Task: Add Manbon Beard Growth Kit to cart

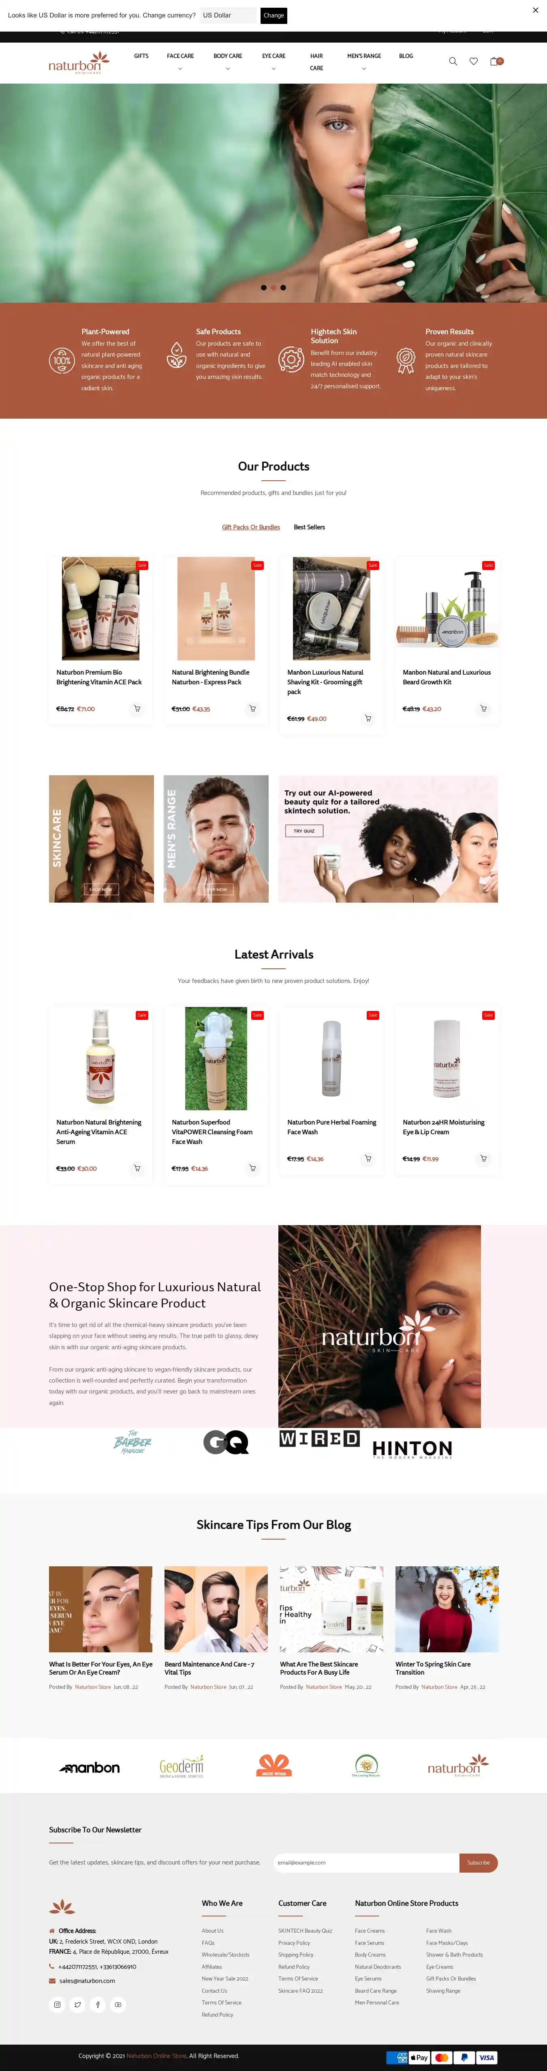Action: [483, 708]
